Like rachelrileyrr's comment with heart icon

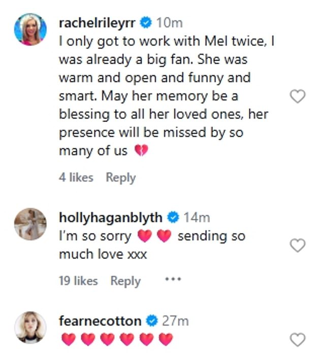coord(297,96)
